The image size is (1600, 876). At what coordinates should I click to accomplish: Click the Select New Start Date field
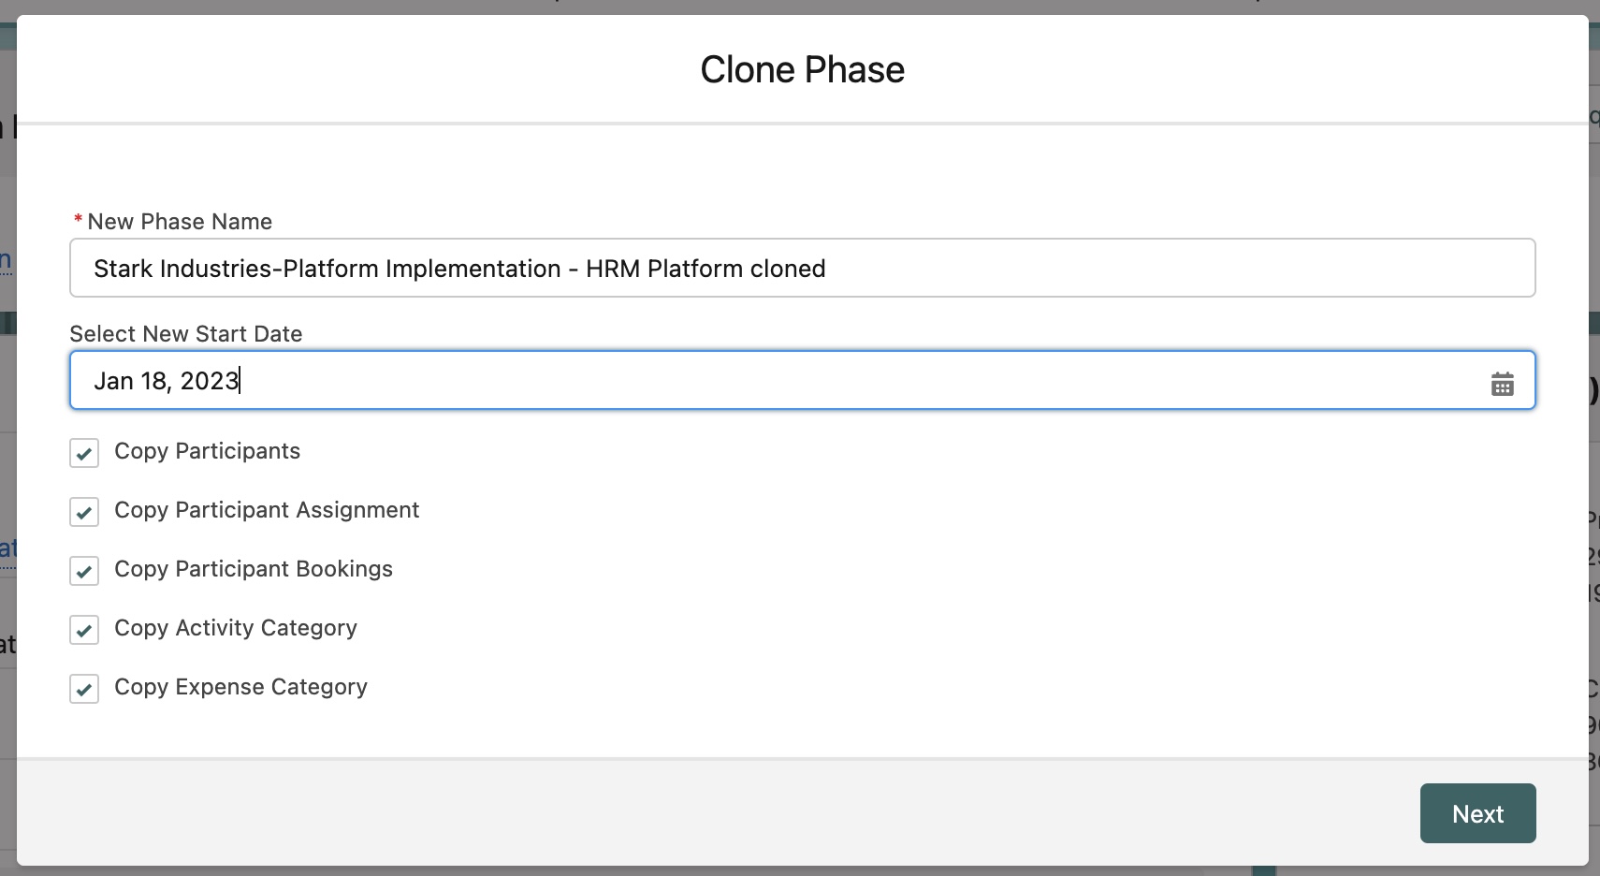(655, 381)
